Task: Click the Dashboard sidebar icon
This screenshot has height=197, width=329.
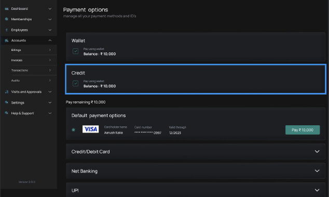Action: (x=7, y=9)
